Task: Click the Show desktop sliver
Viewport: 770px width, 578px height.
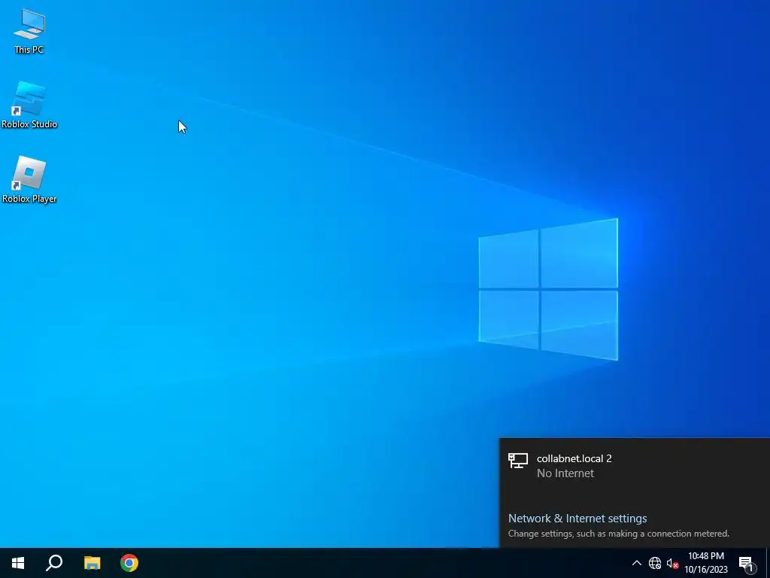Action: pyautogui.click(x=768, y=563)
